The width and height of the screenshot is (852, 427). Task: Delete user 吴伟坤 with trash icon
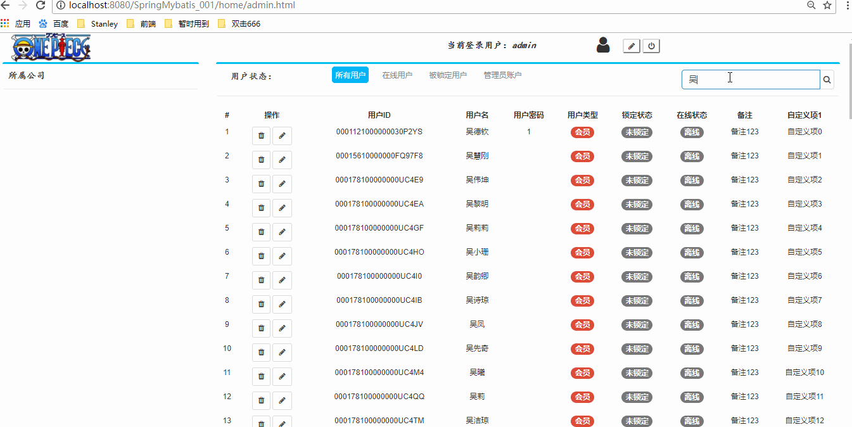pos(261,184)
